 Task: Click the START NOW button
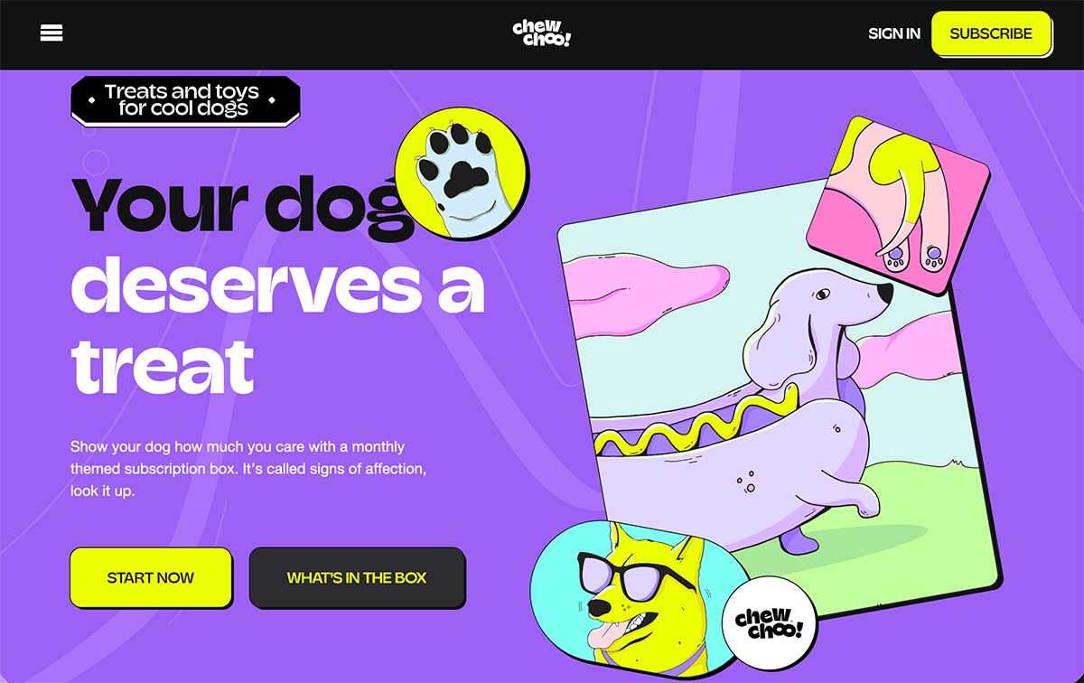pyautogui.click(x=151, y=577)
